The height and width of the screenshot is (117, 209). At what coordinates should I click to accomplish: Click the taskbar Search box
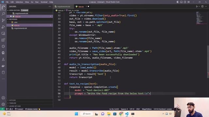tap(87, 114)
